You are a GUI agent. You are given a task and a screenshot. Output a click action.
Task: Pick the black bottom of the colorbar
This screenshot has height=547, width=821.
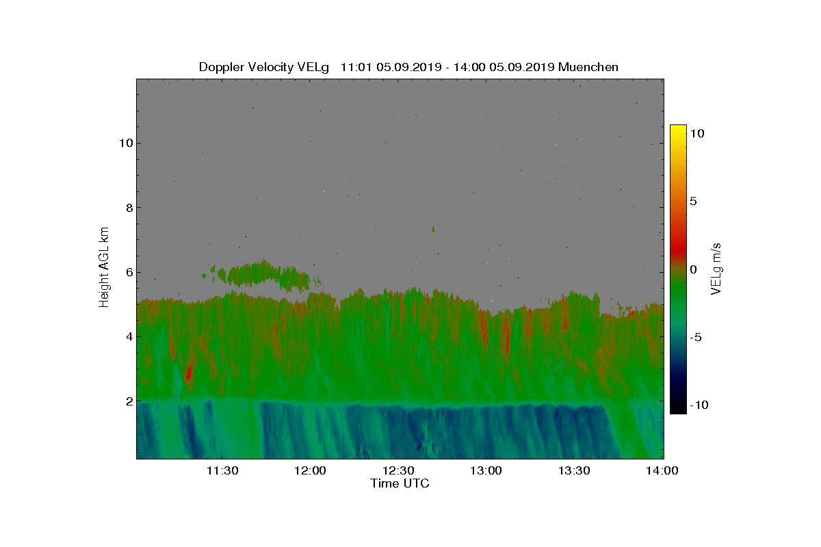(x=678, y=408)
